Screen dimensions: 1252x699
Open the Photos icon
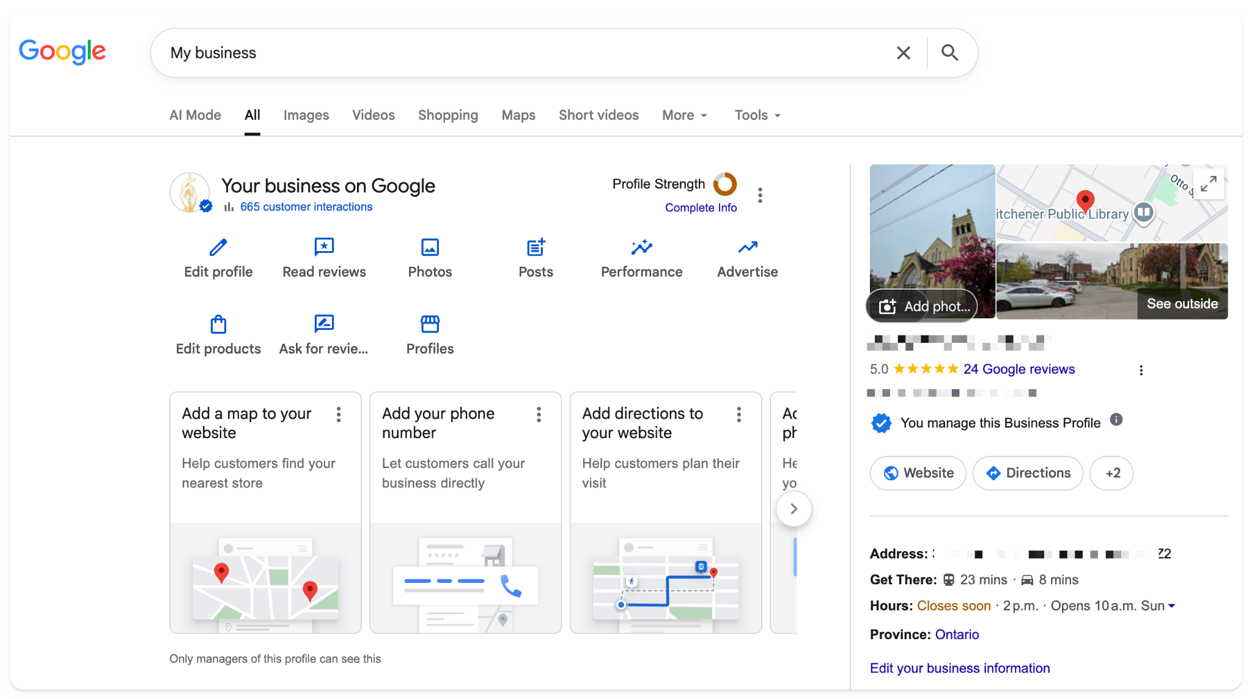click(x=430, y=247)
